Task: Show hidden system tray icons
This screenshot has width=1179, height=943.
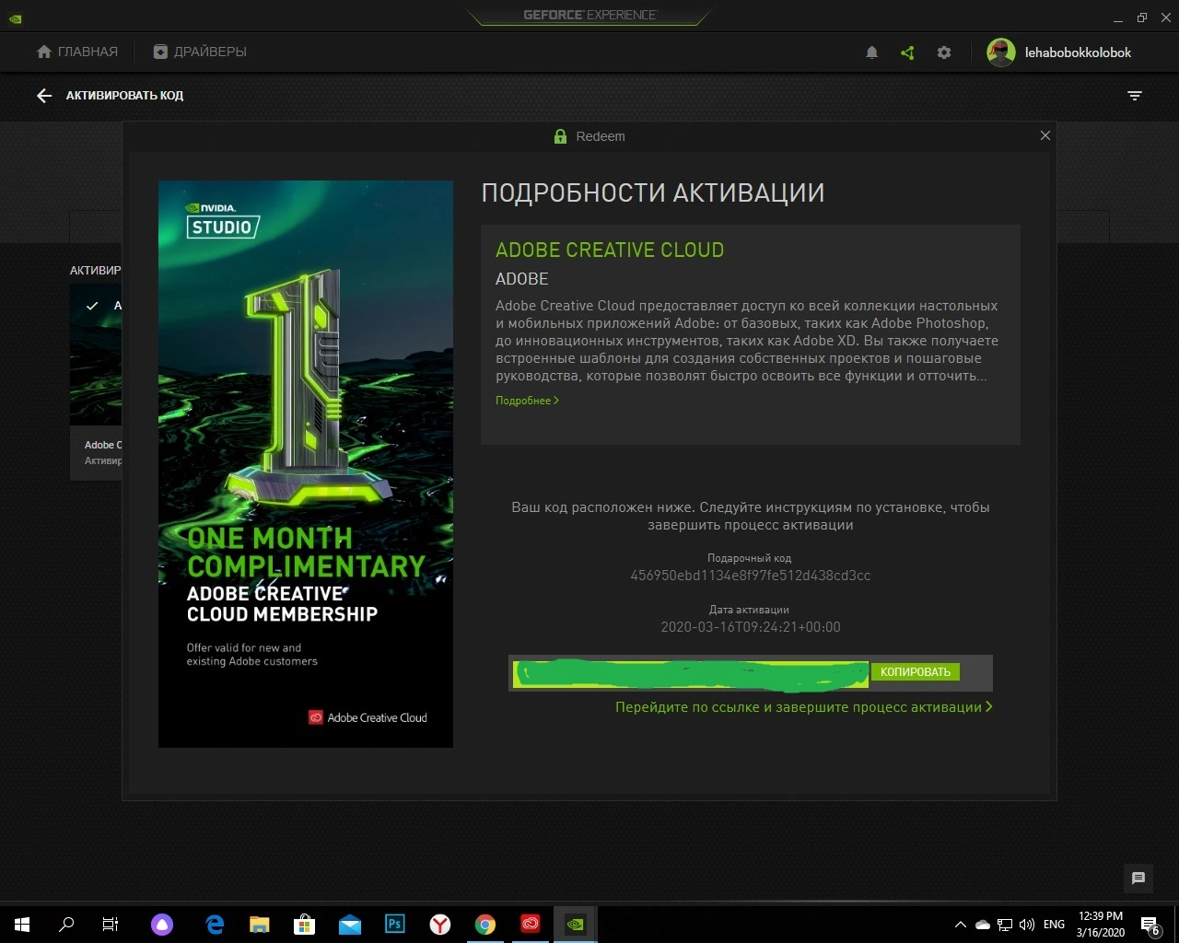Action: pos(960,925)
